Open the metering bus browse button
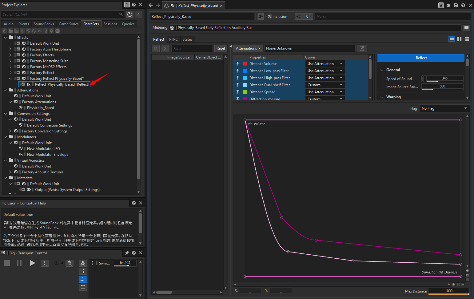This screenshot has width=474, height=299. click(466, 28)
